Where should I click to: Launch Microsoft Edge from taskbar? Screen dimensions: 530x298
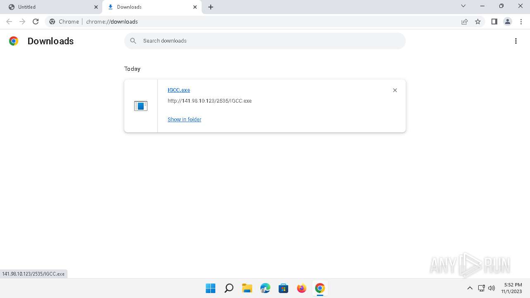click(x=265, y=288)
